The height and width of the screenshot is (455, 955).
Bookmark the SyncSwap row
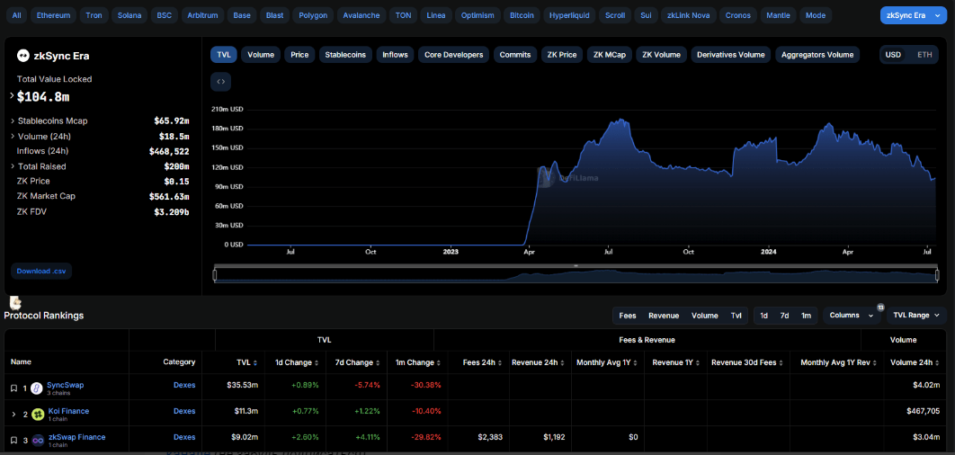tap(13, 388)
